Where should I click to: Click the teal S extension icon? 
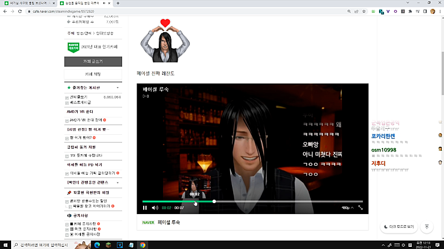[x=381, y=12]
